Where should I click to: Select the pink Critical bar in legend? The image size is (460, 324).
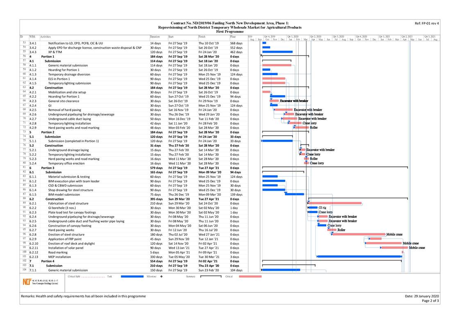[250, 277]
